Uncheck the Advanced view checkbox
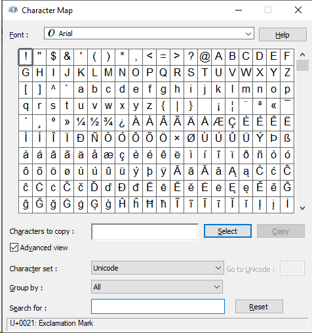312x333 pixels. coord(14,248)
